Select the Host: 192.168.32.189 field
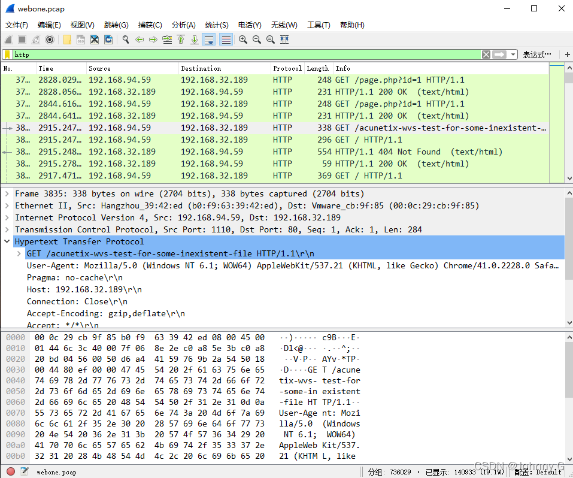Viewport: 573px width, 478px height. [84, 290]
